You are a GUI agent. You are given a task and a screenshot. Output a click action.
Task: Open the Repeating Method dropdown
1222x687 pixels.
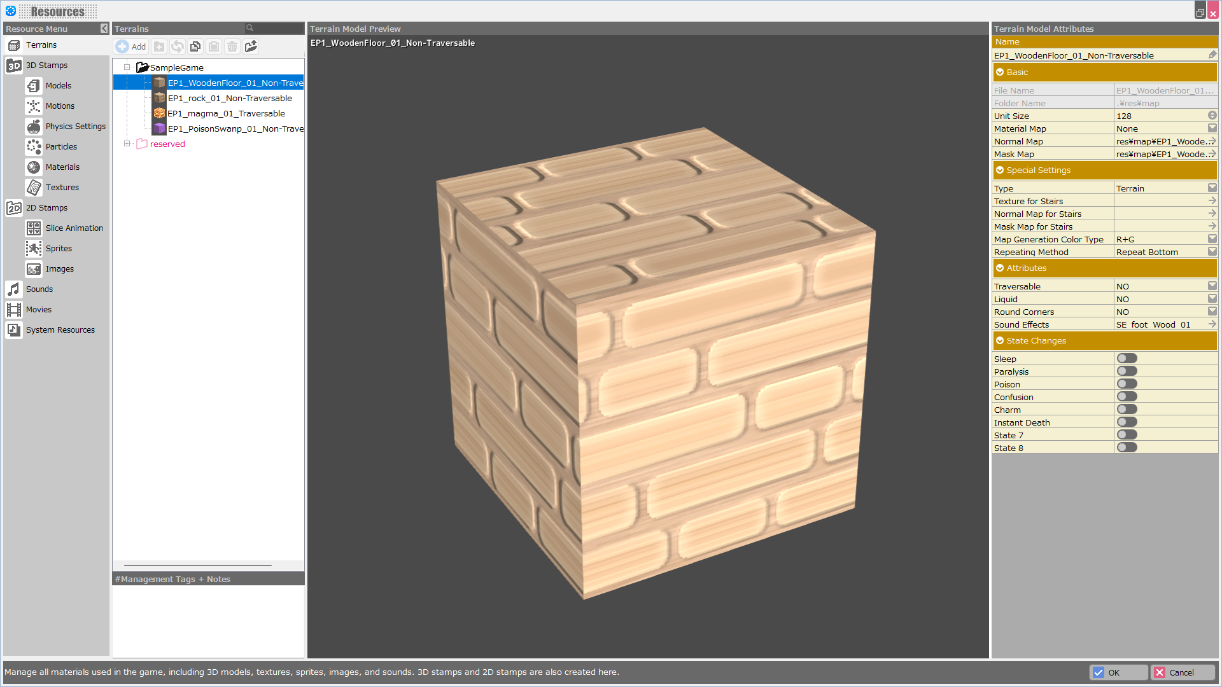pyautogui.click(x=1212, y=252)
